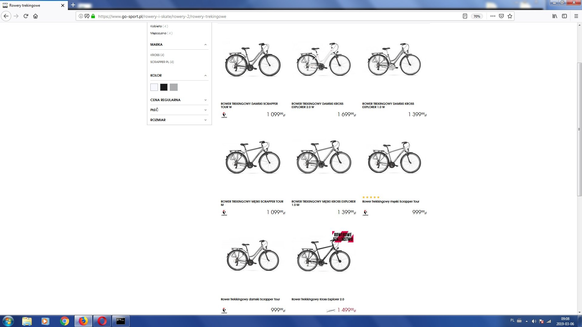
Task: Open the Pocket save icon
Action: pyautogui.click(x=501, y=16)
